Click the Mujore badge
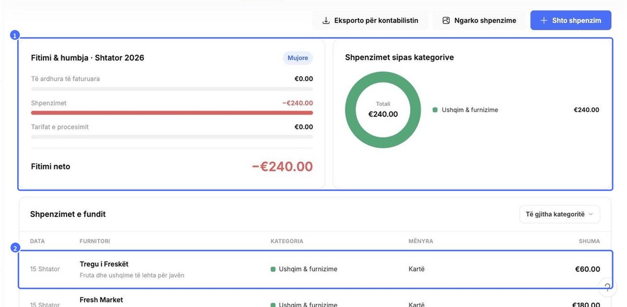This screenshot has height=307, width=627. tap(298, 58)
